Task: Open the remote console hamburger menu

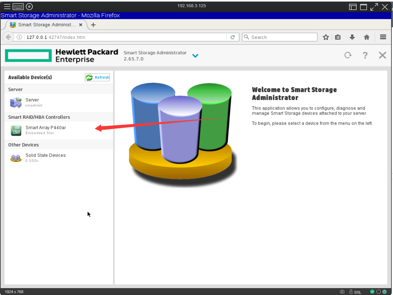Action: (x=7, y=7)
